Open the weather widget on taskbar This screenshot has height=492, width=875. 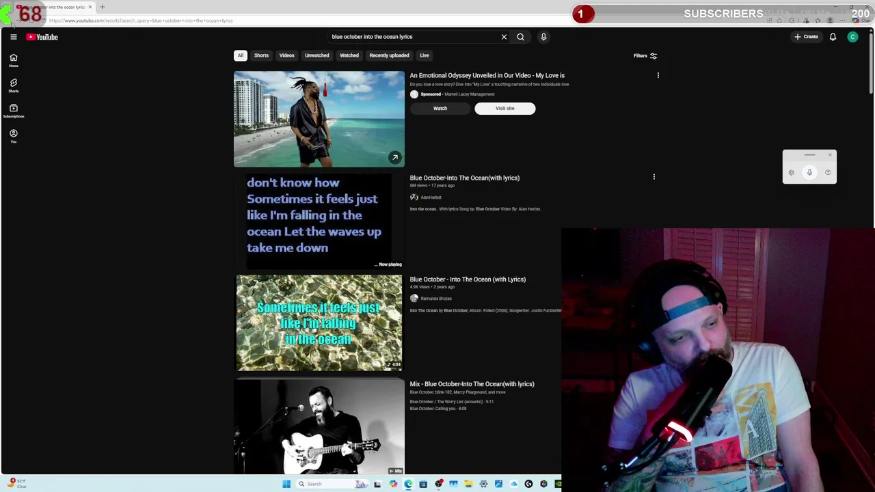[16, 484]
